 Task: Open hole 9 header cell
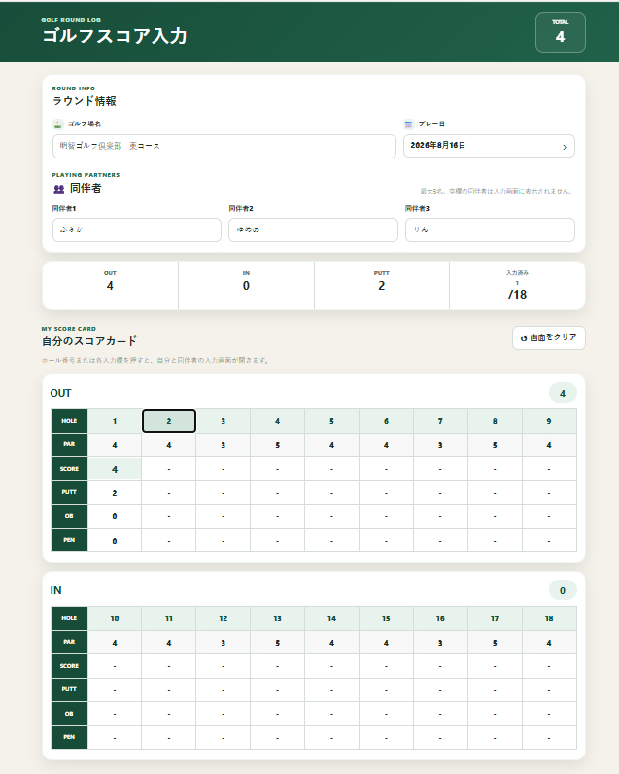click(549, 421)
